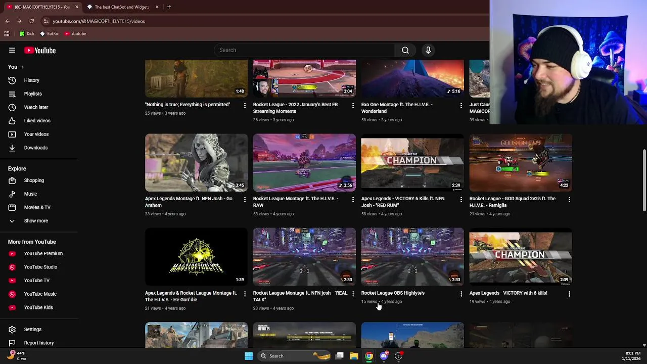Open the Kick bookmark
This screenshot has height=364, width=647.
click(x=27, y=34)
